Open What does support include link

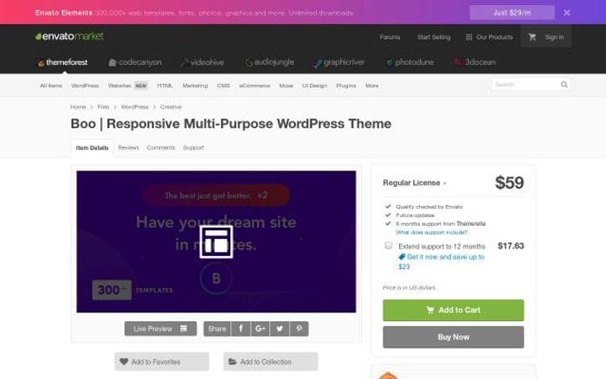[x=431, y=232]
